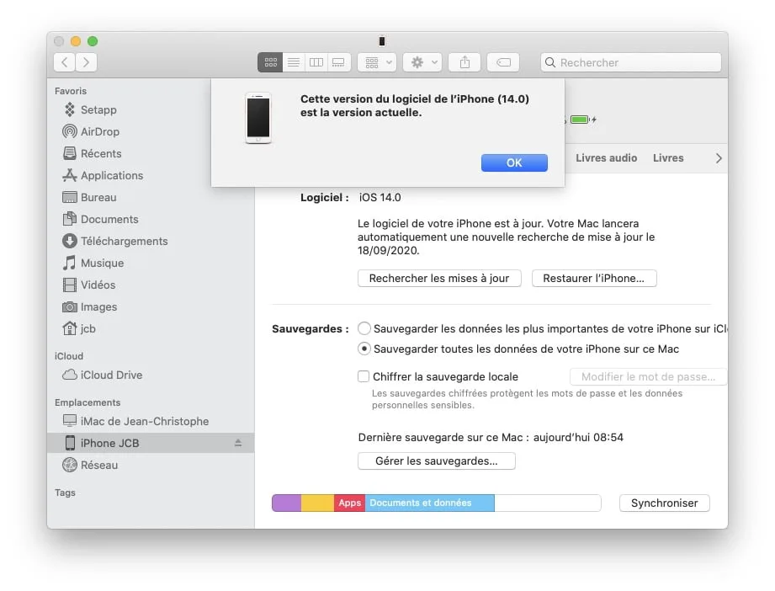Click the Synchroniser button
The height and width of the screenshot is (591, 775).
(x=664, y=503)
